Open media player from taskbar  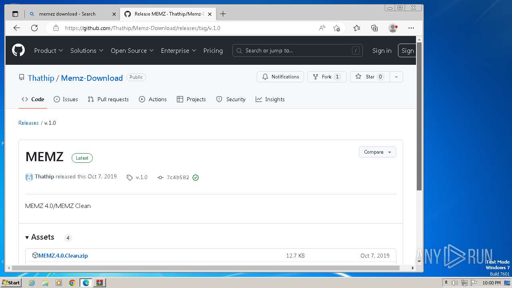[59, 283]
